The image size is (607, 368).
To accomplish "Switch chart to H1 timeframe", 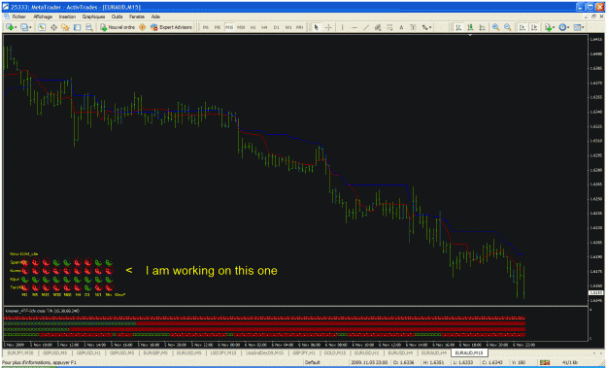I will [253, 27].
